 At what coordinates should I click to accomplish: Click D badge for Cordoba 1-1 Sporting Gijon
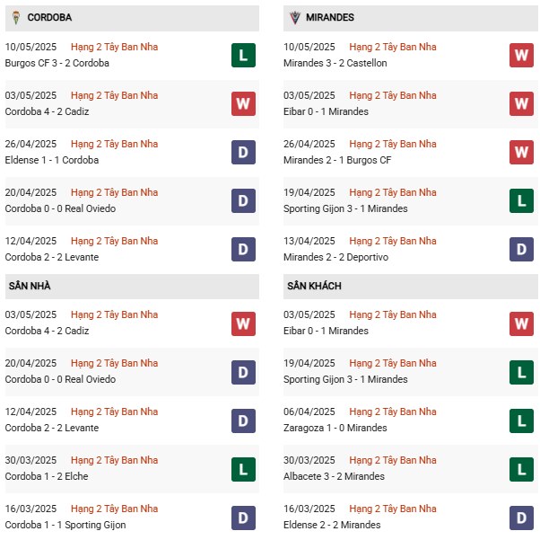[243, 518]
